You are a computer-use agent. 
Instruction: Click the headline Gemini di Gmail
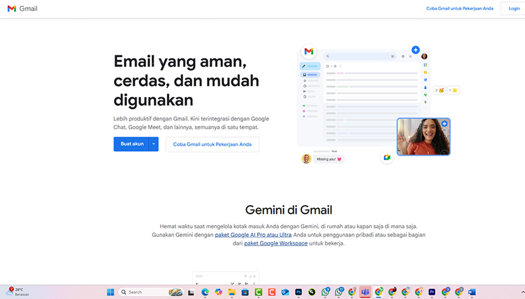point(289,210)
